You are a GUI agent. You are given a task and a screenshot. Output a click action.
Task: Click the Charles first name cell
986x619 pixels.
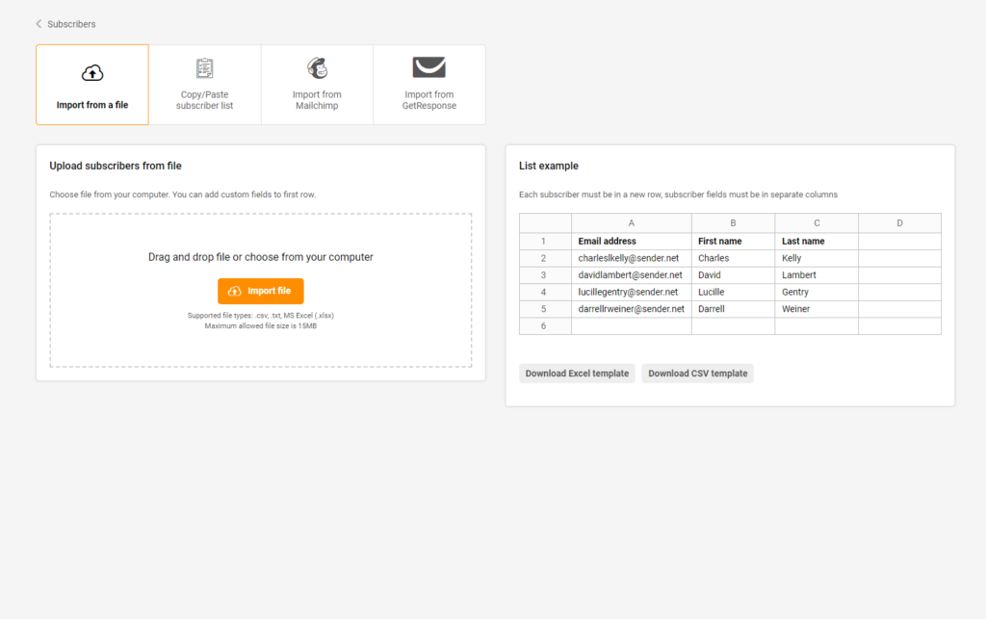tap(733, 258)
